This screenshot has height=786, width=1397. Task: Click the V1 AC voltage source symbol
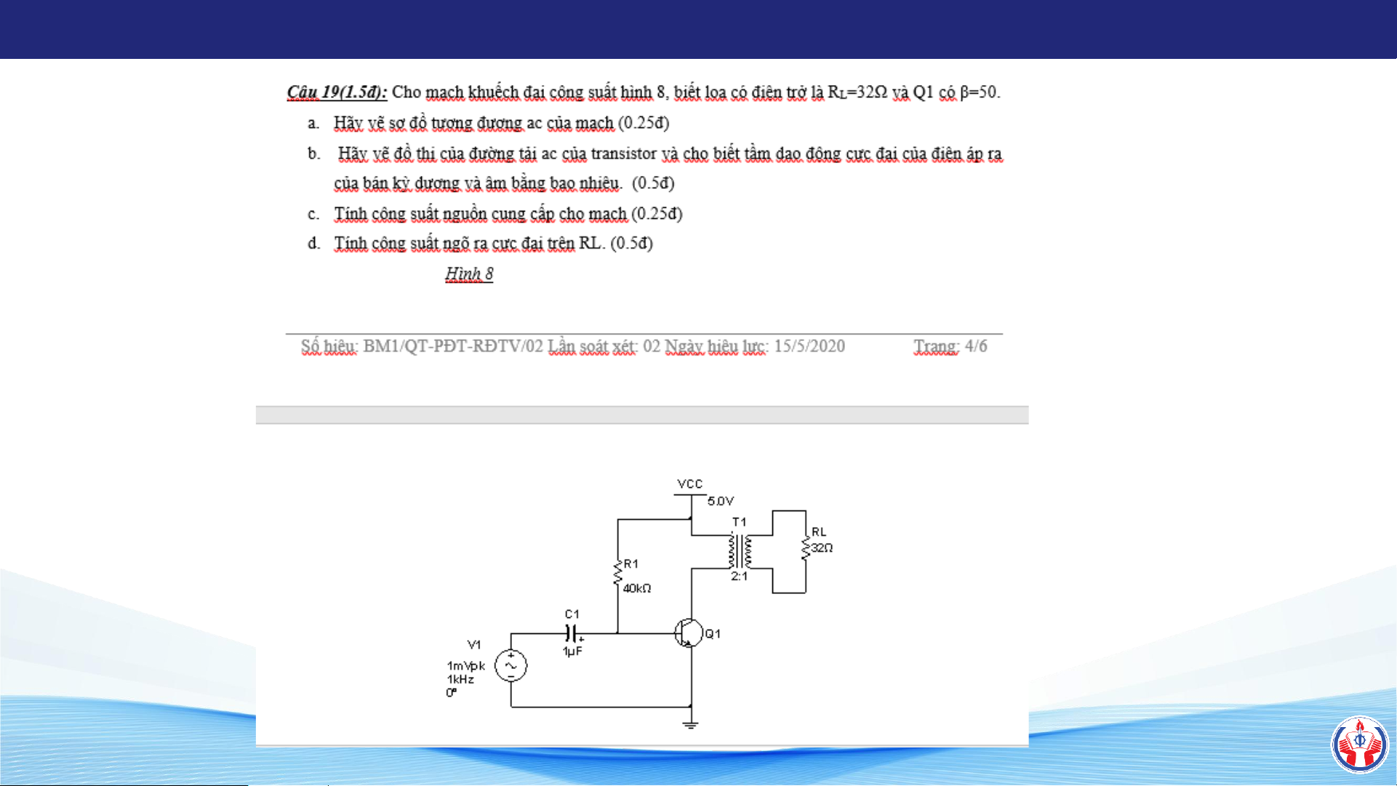511,665
